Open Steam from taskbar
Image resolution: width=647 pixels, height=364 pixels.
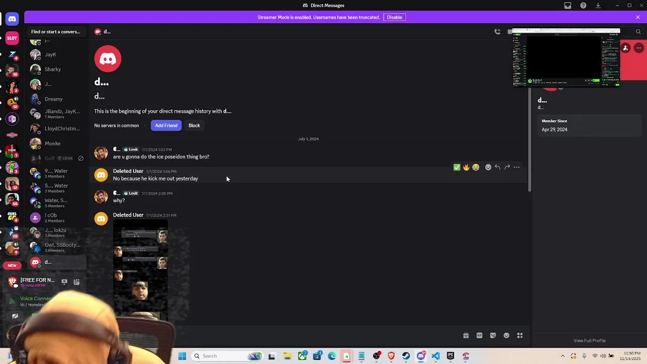(406, 356)
